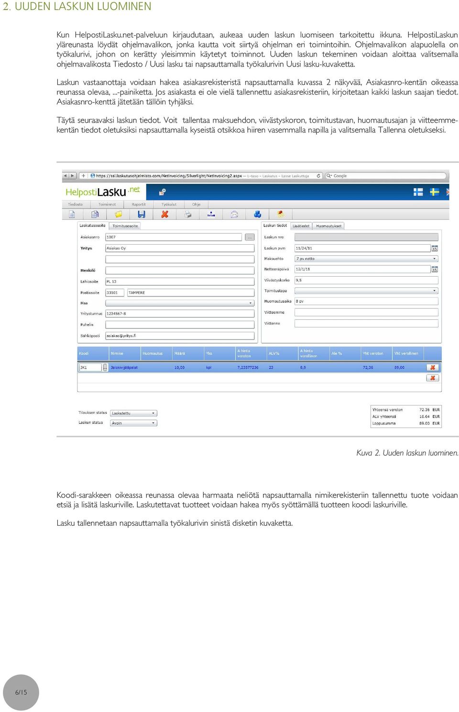Click the Itella toolbar icon
This screenshot has width=459, height=712.
pyautogui.click(x=211, y=215)
